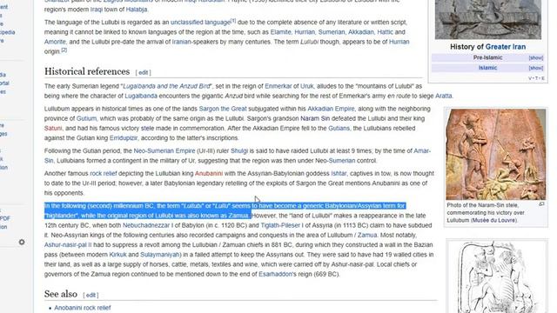Open the Naram-Sin stele photo
This screenshot has width=557, height=313.
coord(495,155)
